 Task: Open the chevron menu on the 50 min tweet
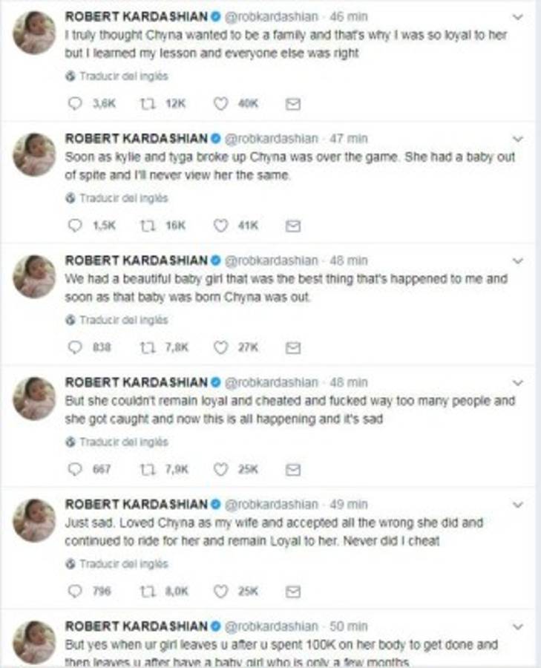[x=518, y=626]
